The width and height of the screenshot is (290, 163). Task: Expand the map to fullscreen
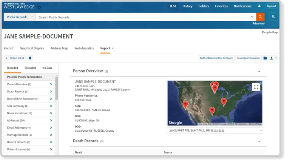pos(256,87)
